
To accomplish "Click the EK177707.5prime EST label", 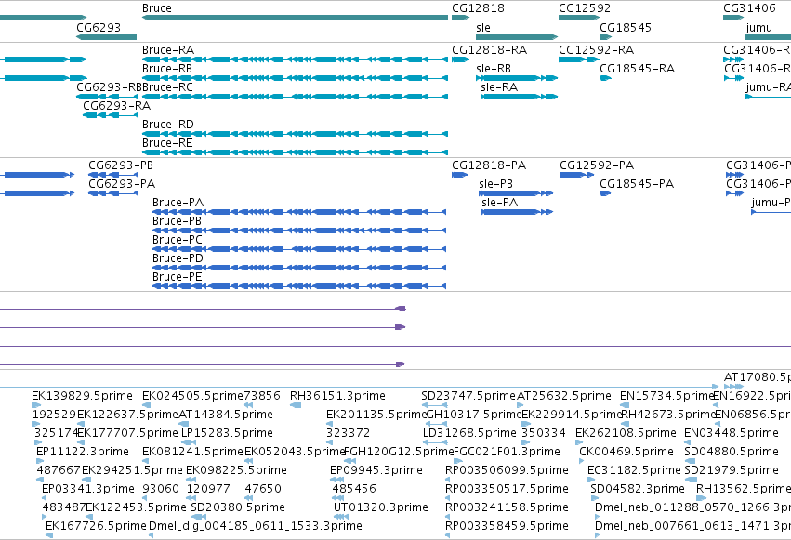I will (x=127, y=433).
